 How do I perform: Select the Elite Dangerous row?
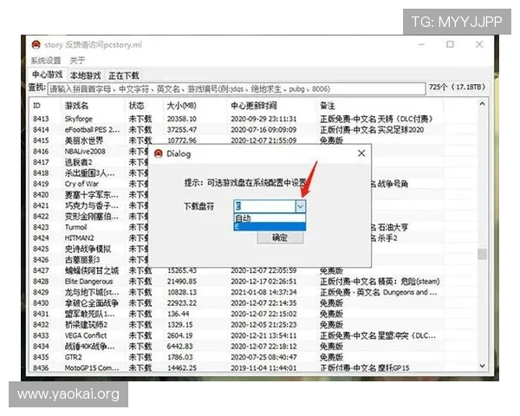tap(254, 282)
